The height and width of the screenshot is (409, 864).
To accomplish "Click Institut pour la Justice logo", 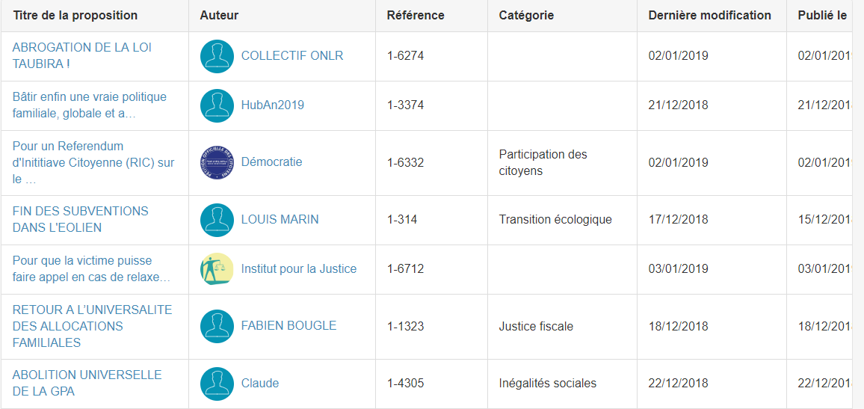I will (217, 269).
